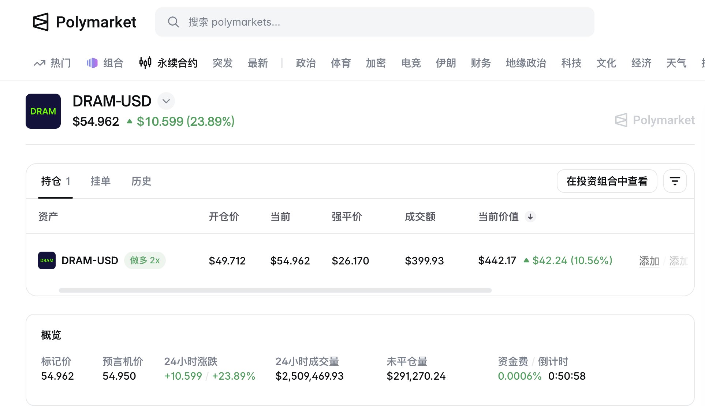Open the filter icon button in positions panel
This screenshot has width=705, height=406.
[675, 181]
